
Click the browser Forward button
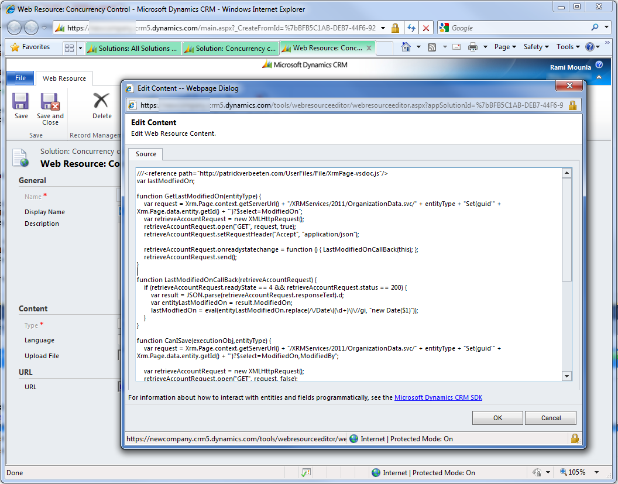pyautogui.click(x=31, y=28)
